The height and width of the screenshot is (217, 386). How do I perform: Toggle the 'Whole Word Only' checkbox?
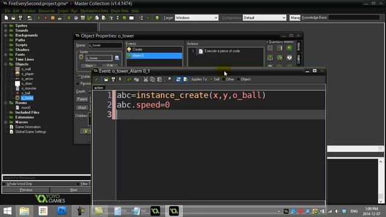point(4,184)
